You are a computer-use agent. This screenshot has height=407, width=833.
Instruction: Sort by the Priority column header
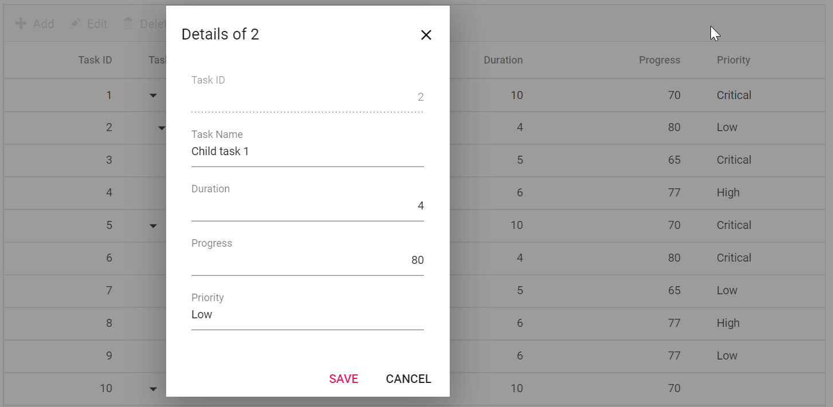(733, 60)
